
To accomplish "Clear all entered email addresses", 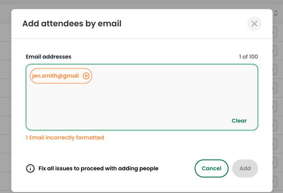I will [239, 121].
